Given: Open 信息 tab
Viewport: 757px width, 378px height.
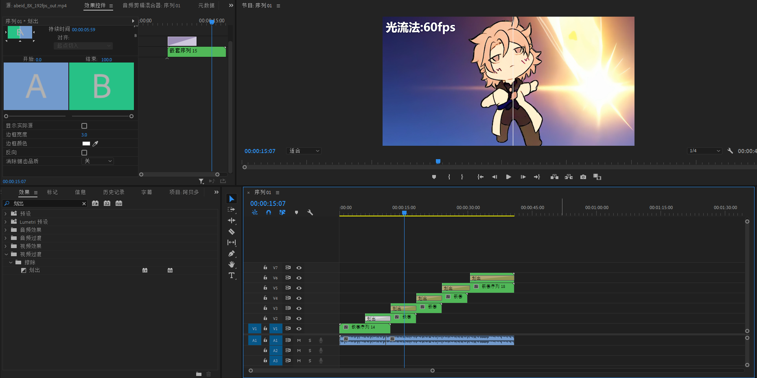Looking at the screenshot, I should (80, 192).
